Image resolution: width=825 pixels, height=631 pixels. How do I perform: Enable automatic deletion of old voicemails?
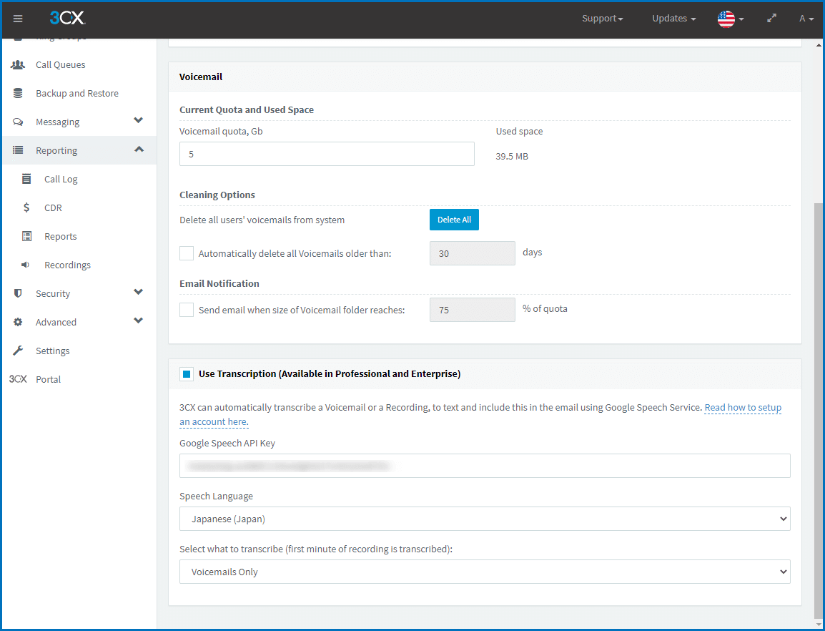(x=187, y=253)
